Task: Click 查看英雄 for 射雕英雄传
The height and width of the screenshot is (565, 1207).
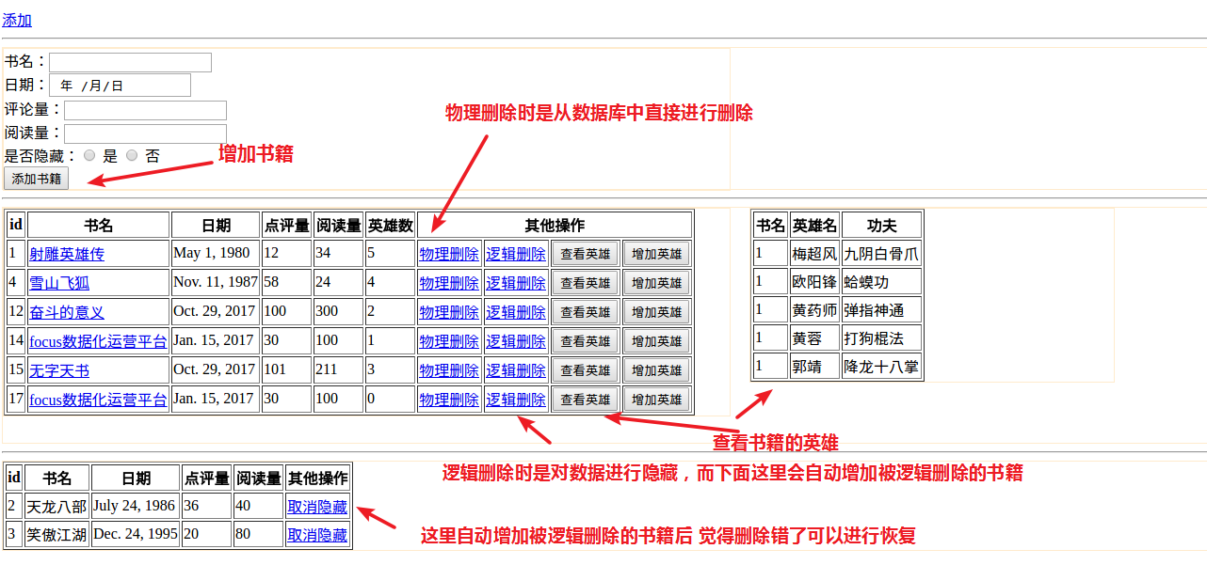Action: [x=586, y=254]
